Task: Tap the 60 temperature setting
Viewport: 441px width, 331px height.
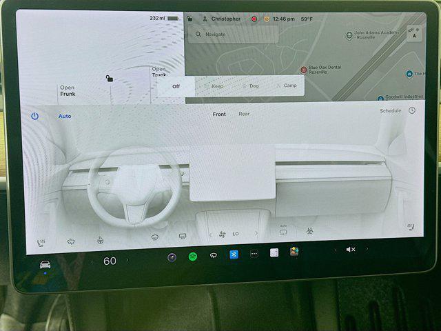Action: coord(110,261)
